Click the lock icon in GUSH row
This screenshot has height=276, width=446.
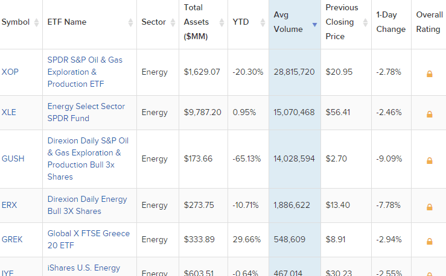pos(430,160)
